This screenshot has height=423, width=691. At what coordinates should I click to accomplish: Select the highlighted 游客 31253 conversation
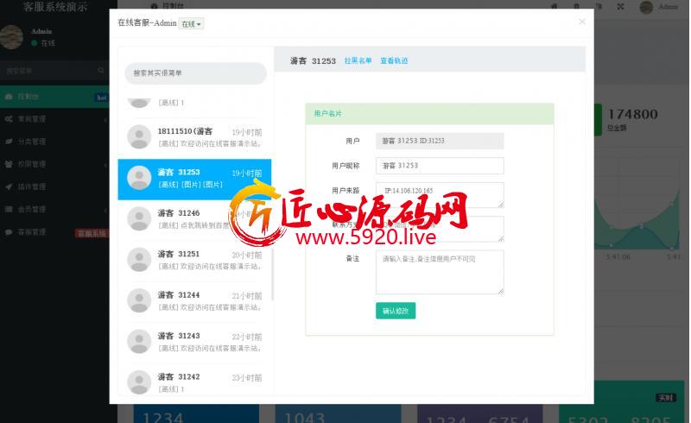[194, 180]
